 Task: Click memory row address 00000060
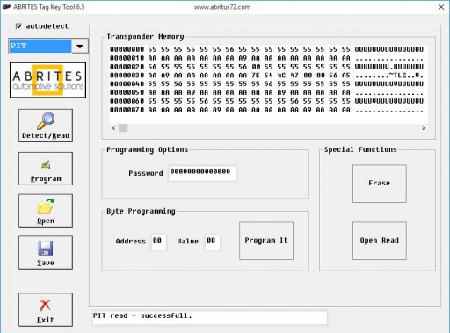[x=127, y=101]
